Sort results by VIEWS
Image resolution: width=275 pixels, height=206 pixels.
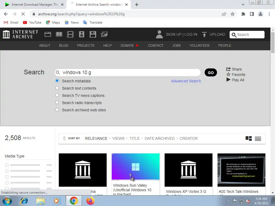pos(118,138)
